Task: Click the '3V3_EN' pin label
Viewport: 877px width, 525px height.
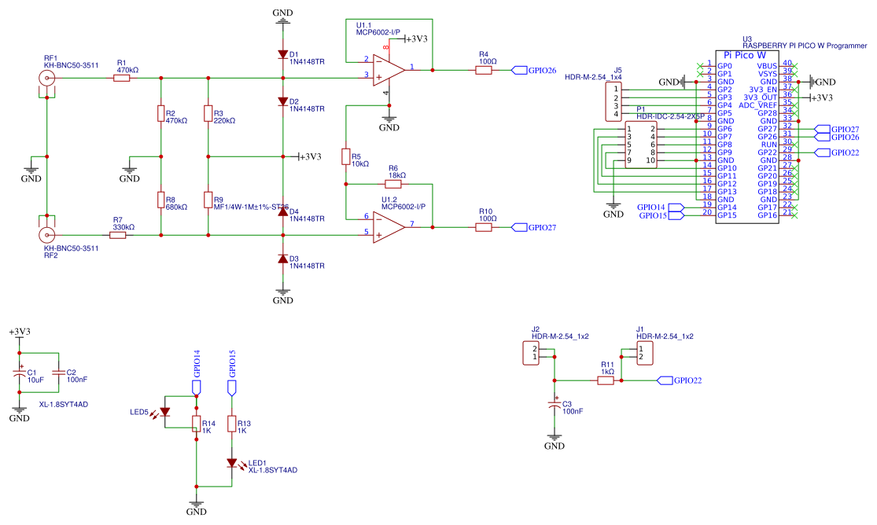Action: (x=763, y=90)
